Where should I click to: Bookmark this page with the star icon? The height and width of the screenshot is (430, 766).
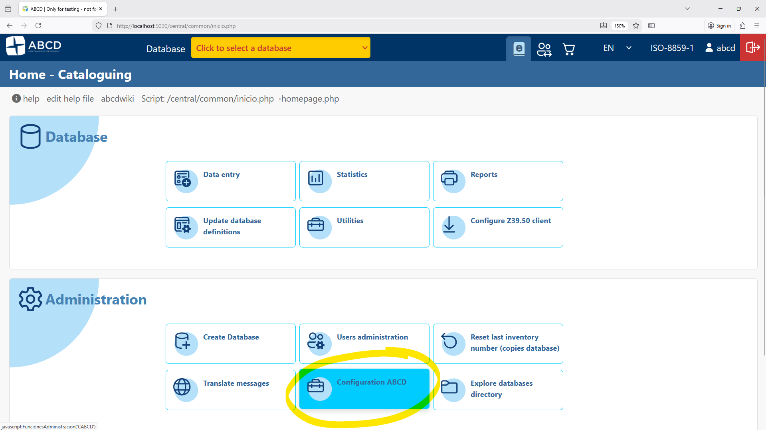tap(635, 26)
